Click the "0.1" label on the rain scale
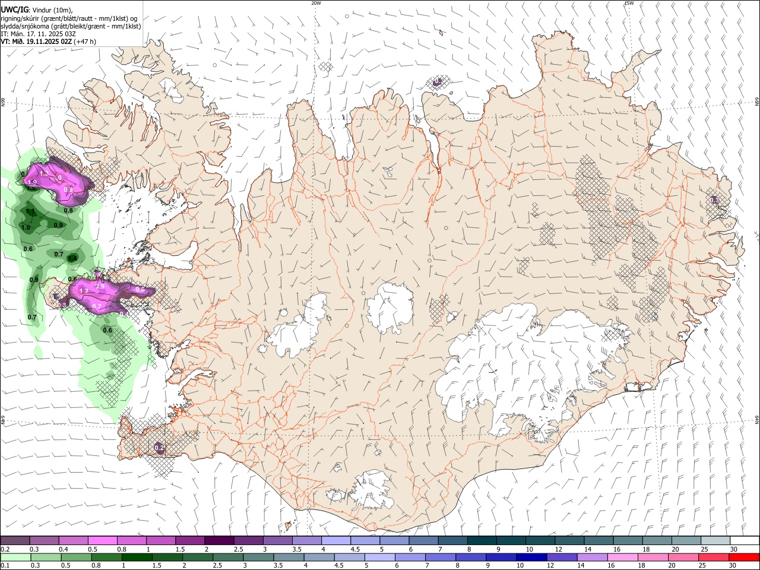Viewport: 760px width, 570px height. click(5, 566)
